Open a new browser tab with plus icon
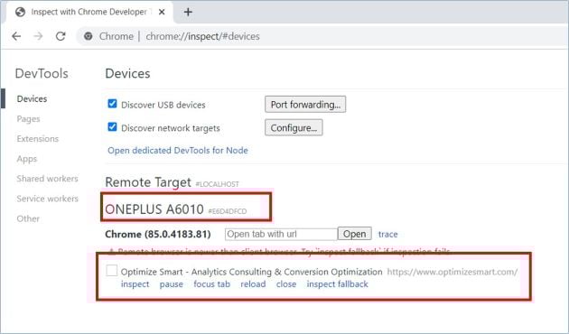Viewport: 569px width, 334px height. [188, 12]
